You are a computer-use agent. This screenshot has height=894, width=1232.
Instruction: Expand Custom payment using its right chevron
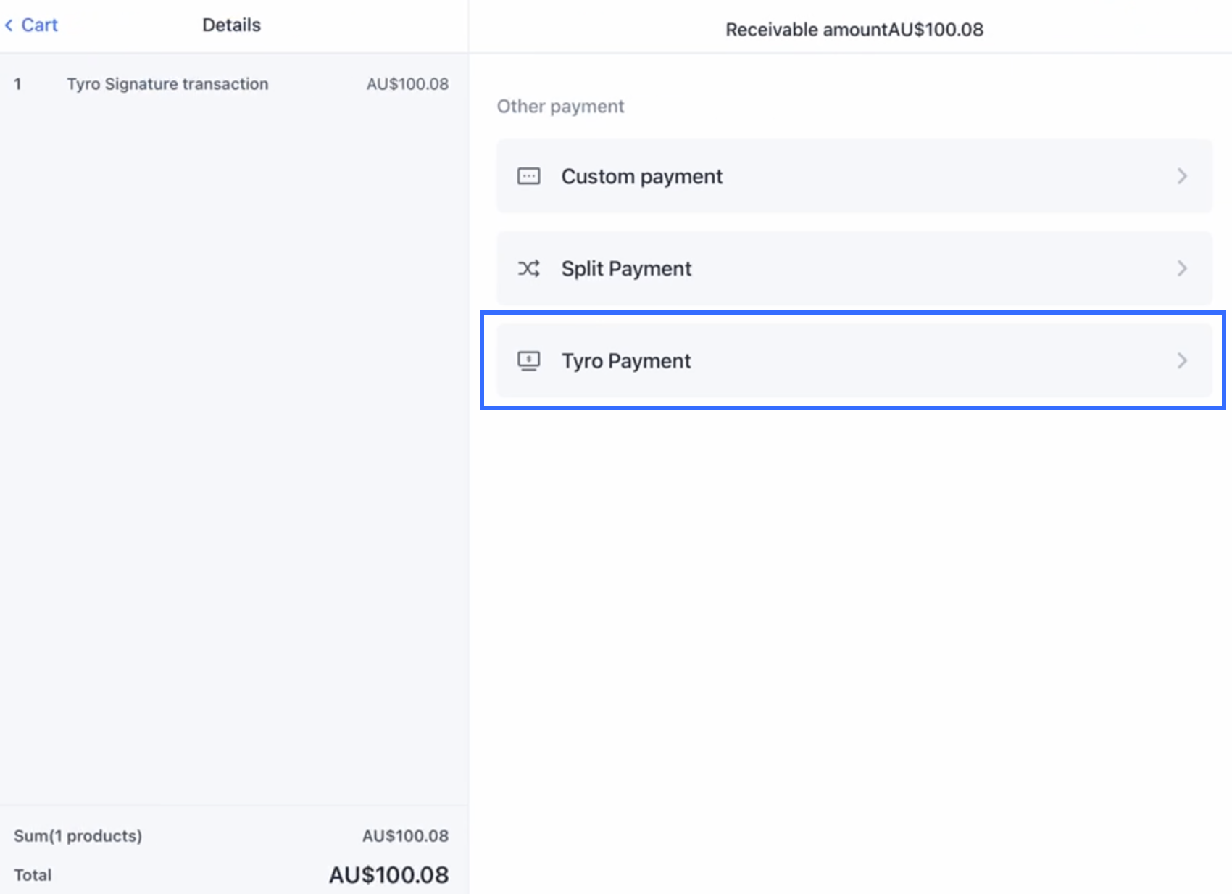(x=1182, y=176)
